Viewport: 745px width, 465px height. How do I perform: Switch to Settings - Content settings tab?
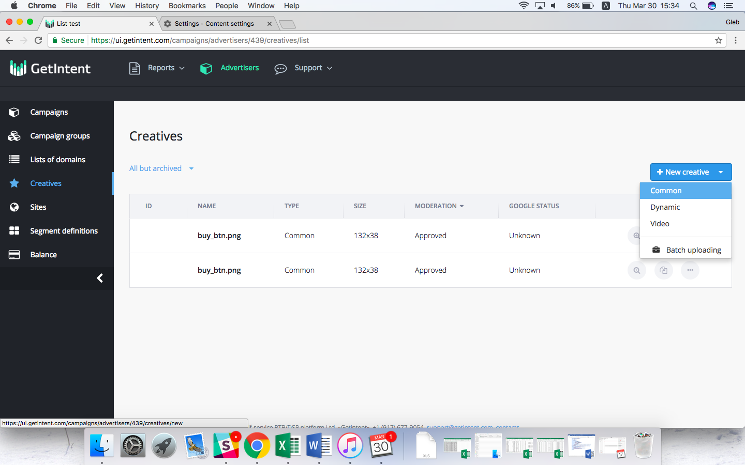click(214, 24)
